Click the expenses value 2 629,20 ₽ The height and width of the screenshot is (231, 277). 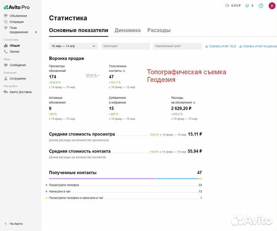click(x=181, y=108)
